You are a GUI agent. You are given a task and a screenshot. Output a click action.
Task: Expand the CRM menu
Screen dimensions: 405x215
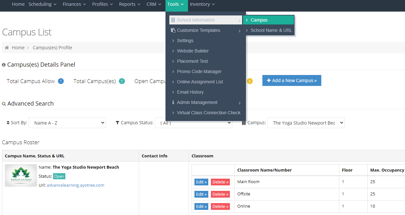coord(154,4)
